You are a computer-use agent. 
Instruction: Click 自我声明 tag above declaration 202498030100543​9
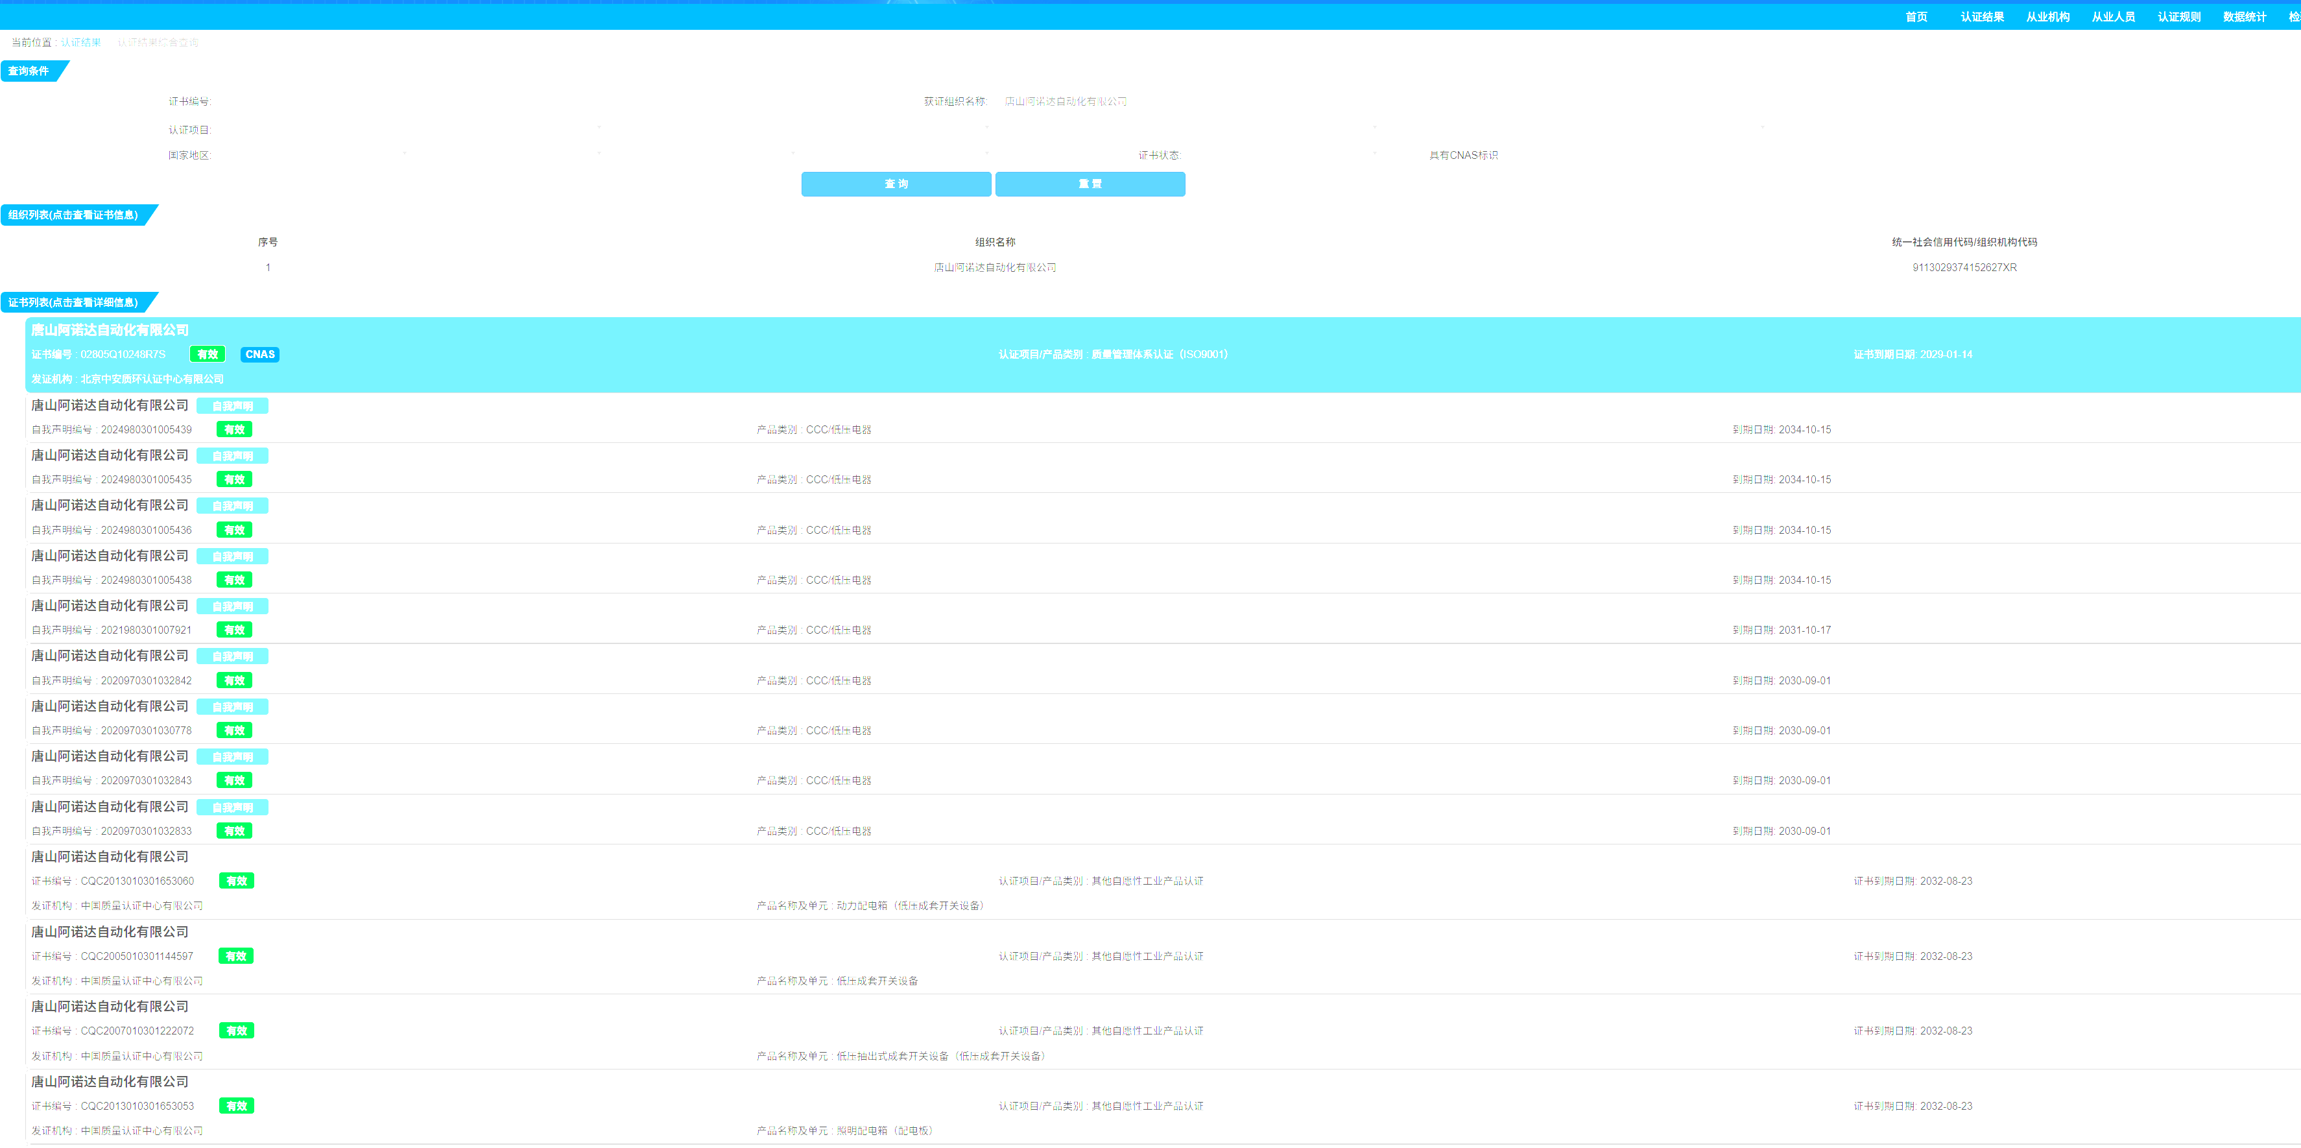click(x=232, y=407)
